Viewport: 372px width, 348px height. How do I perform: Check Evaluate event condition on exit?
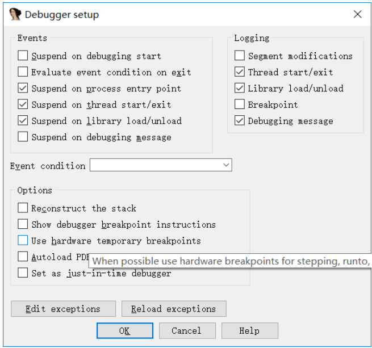(x=23, y=72)
